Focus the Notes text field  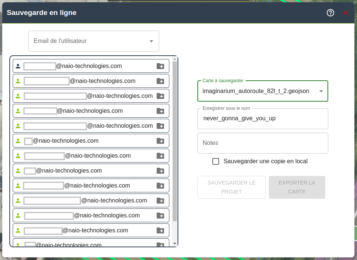click(x=262, y=143)
